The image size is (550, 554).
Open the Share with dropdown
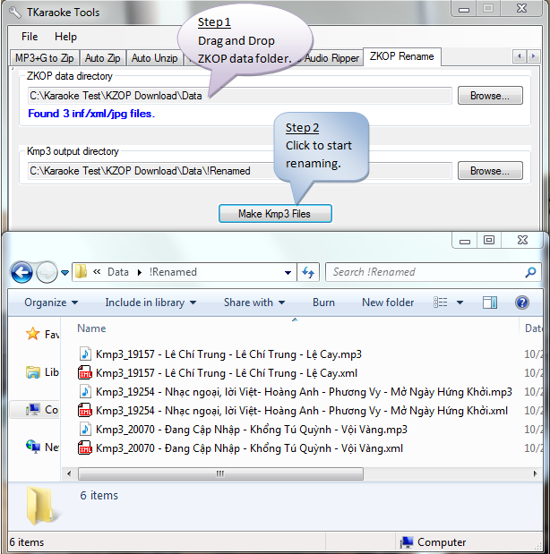(x=254, y=303)
